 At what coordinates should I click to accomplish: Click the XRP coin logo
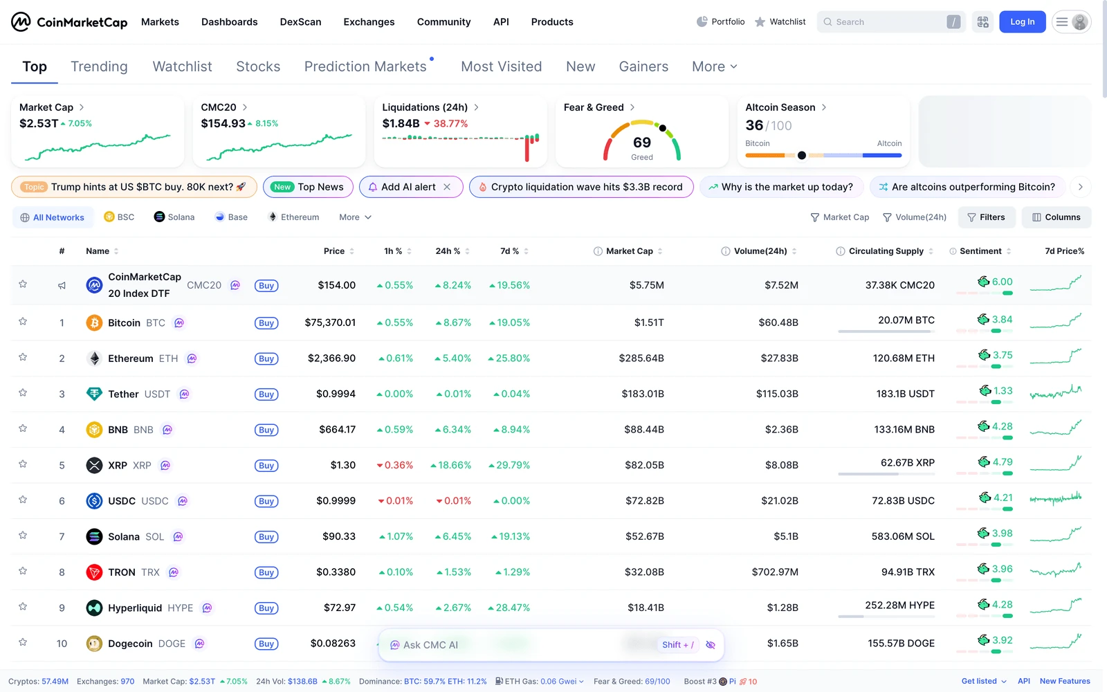(94, 465)
